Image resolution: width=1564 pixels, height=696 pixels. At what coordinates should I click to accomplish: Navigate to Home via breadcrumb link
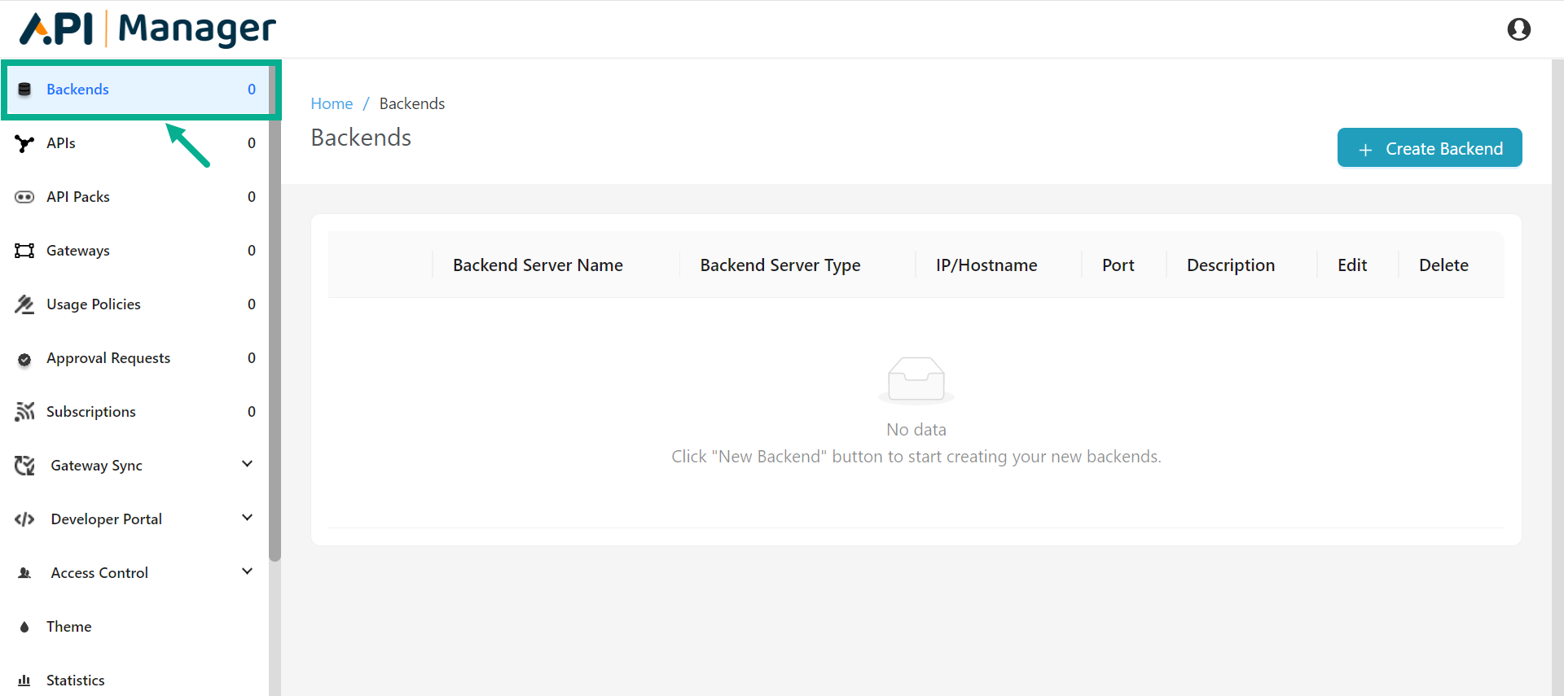332,103
